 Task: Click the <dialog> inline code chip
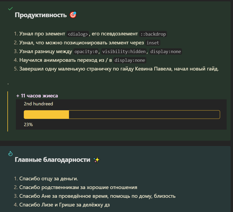point(78,34)
